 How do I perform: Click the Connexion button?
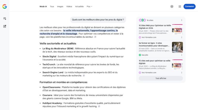point(189,7)
